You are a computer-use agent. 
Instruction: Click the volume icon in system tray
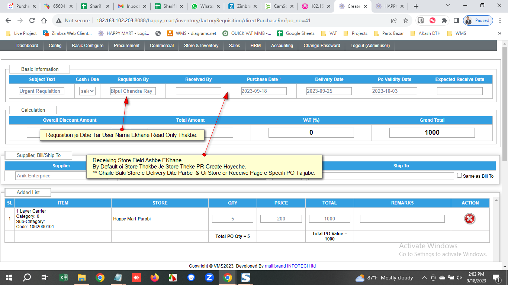click(x=460, y=278)
